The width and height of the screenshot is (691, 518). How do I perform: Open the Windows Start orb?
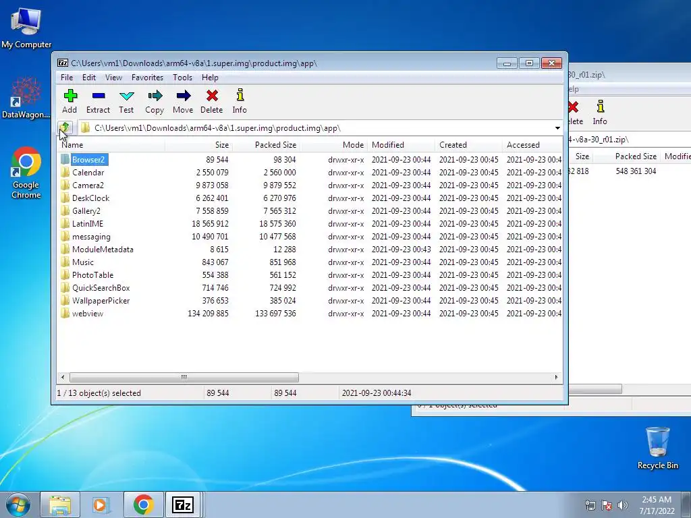tap(18, 505)
